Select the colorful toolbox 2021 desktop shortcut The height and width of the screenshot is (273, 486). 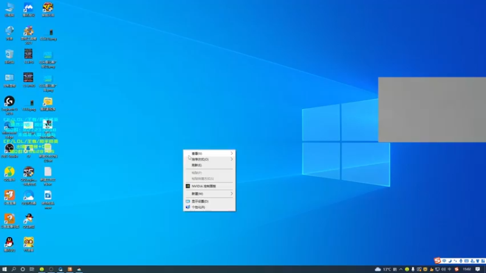coord(29,35)
